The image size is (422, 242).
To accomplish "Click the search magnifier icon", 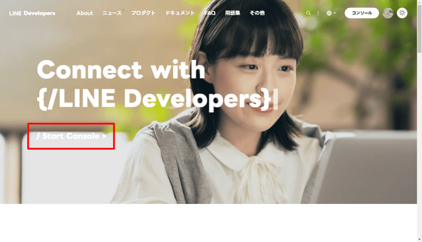I will pyautogui.click(x=309, y=13).
